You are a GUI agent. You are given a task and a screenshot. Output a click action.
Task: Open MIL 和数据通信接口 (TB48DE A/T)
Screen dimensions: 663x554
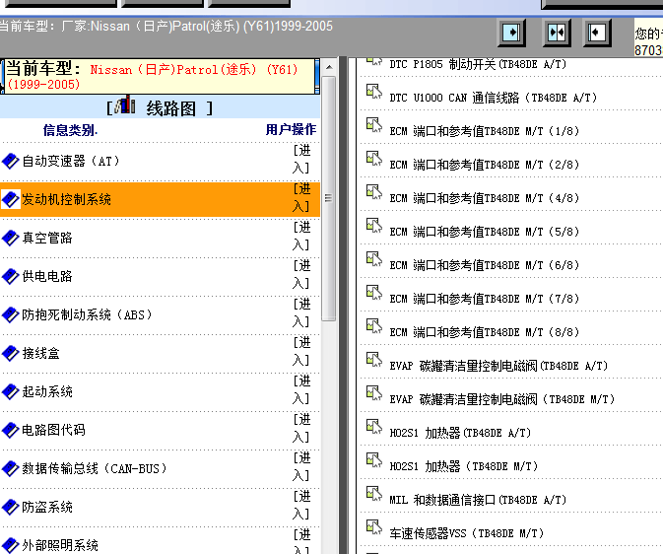click(478, 500)
